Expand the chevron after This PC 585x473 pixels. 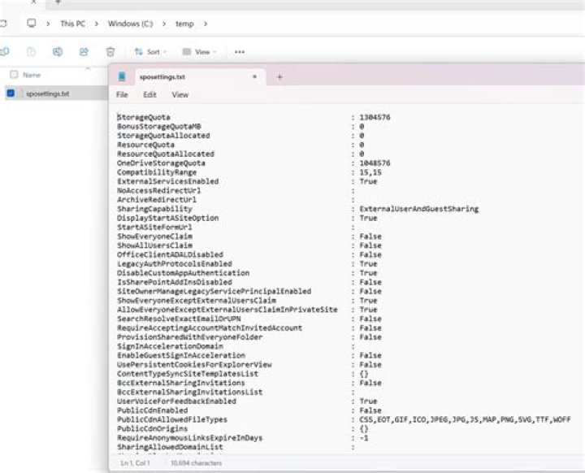tap(97, 24)
